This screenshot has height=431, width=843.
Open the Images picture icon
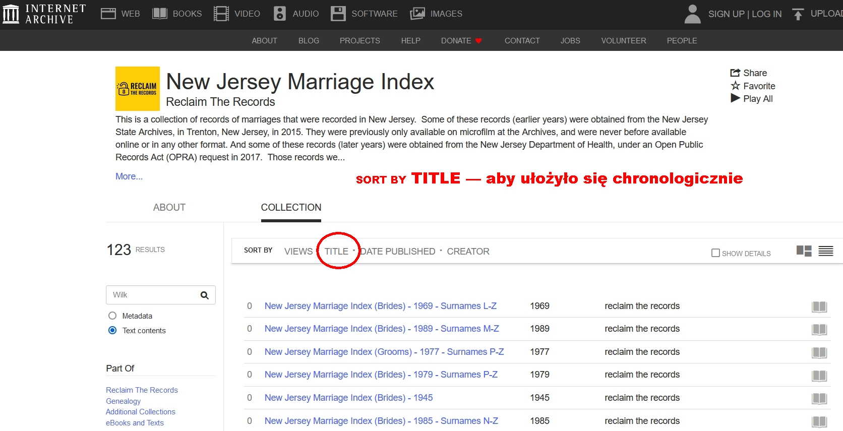click(417, 14)
